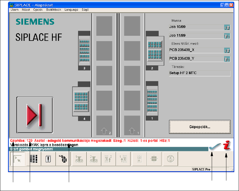239x191 pixels.
Task: Click the feeder grid toolbar icon
Action: pyautogui.click(x=33, y=159)
